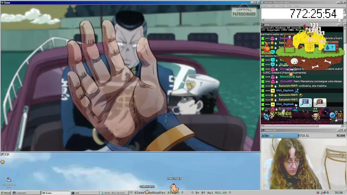
Task: Open the Exibir menu in Bloco de notas
Action: pos(289,6)
